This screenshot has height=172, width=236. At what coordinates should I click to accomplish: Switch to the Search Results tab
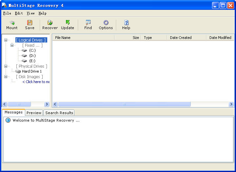click(x=59, y=113)
